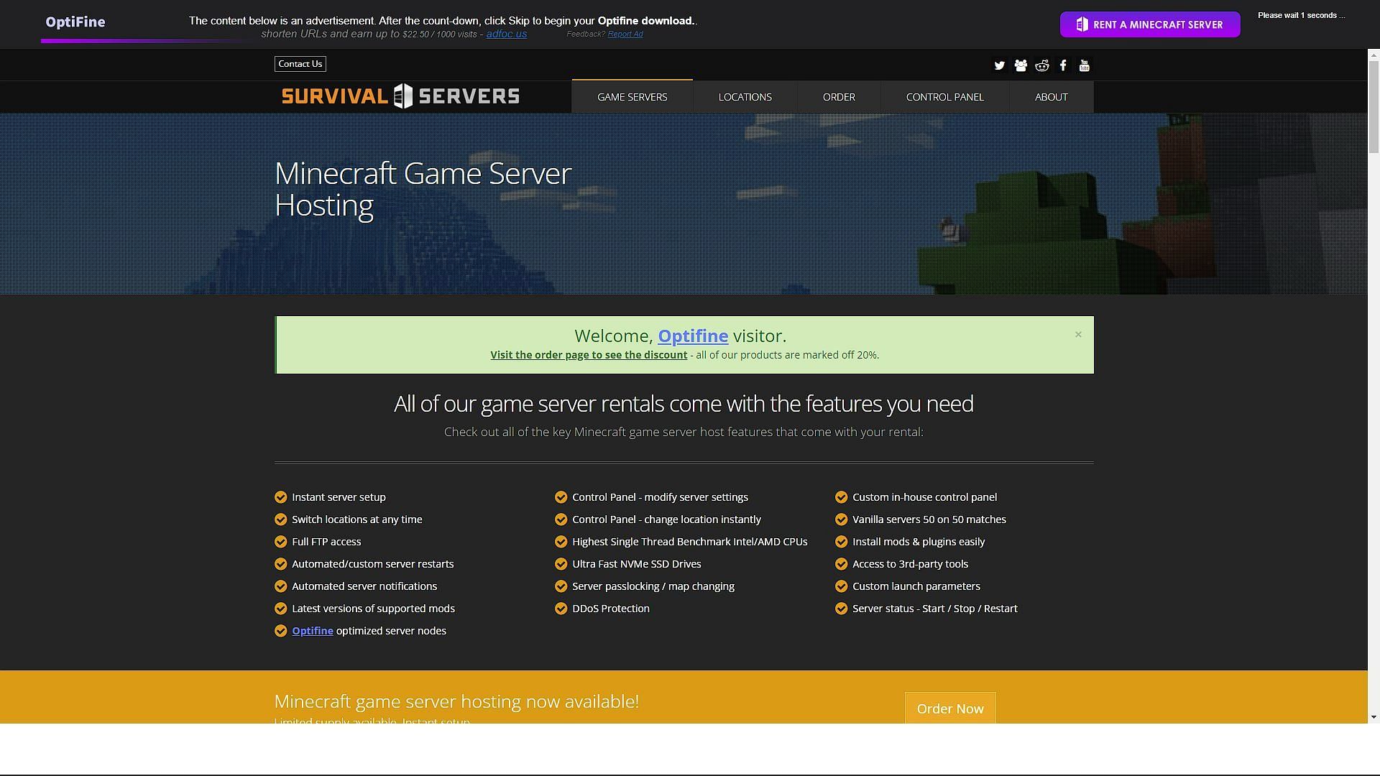Viewport: 1380px width, 776px height.
Task: Expand the GAME SERVERS navigation dropdown
Action: (632, 96)
